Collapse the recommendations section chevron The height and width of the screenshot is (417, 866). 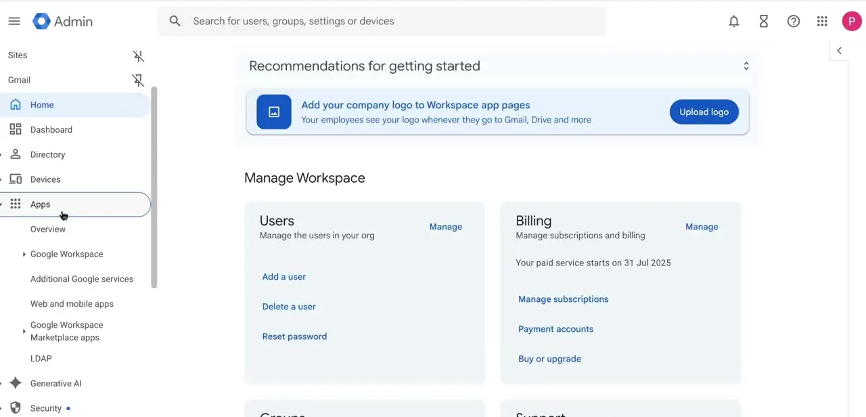tap(746, 66)
